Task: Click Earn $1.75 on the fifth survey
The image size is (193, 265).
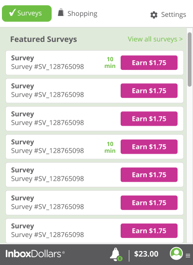Action: click(x=149, y=175)
